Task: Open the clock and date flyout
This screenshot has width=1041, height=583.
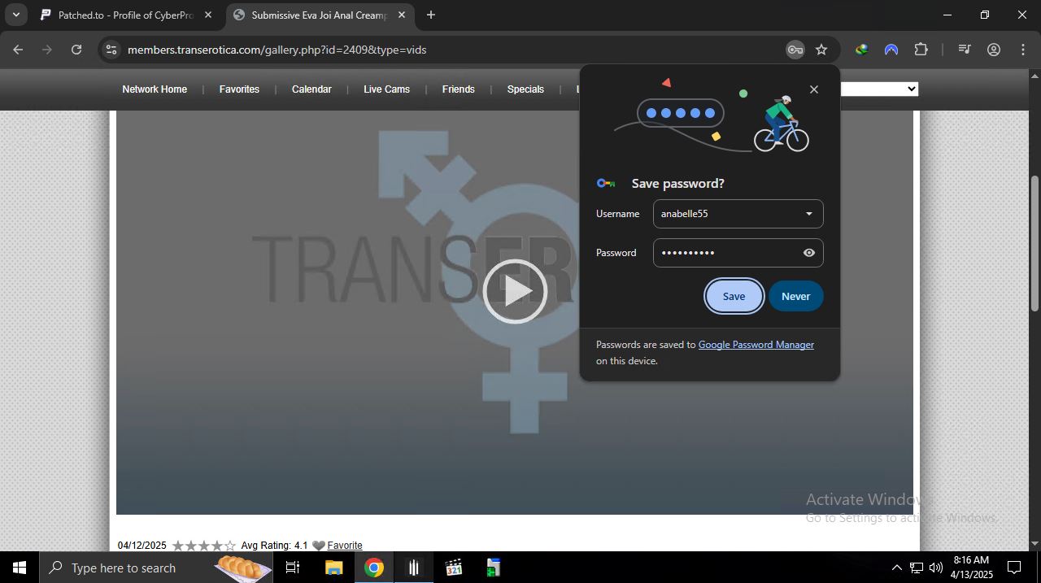Action: [971, 568]
